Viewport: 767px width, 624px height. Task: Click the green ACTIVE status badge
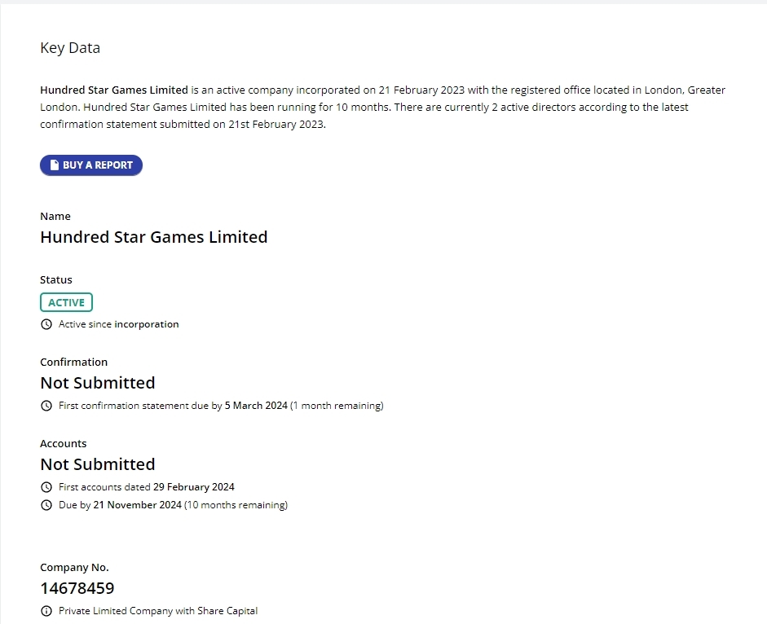[66, 302]
